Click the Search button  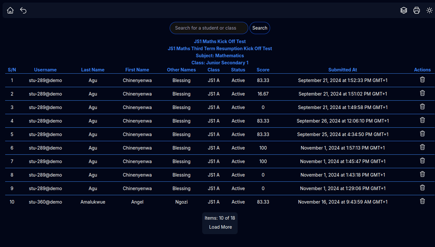(260, 28)
